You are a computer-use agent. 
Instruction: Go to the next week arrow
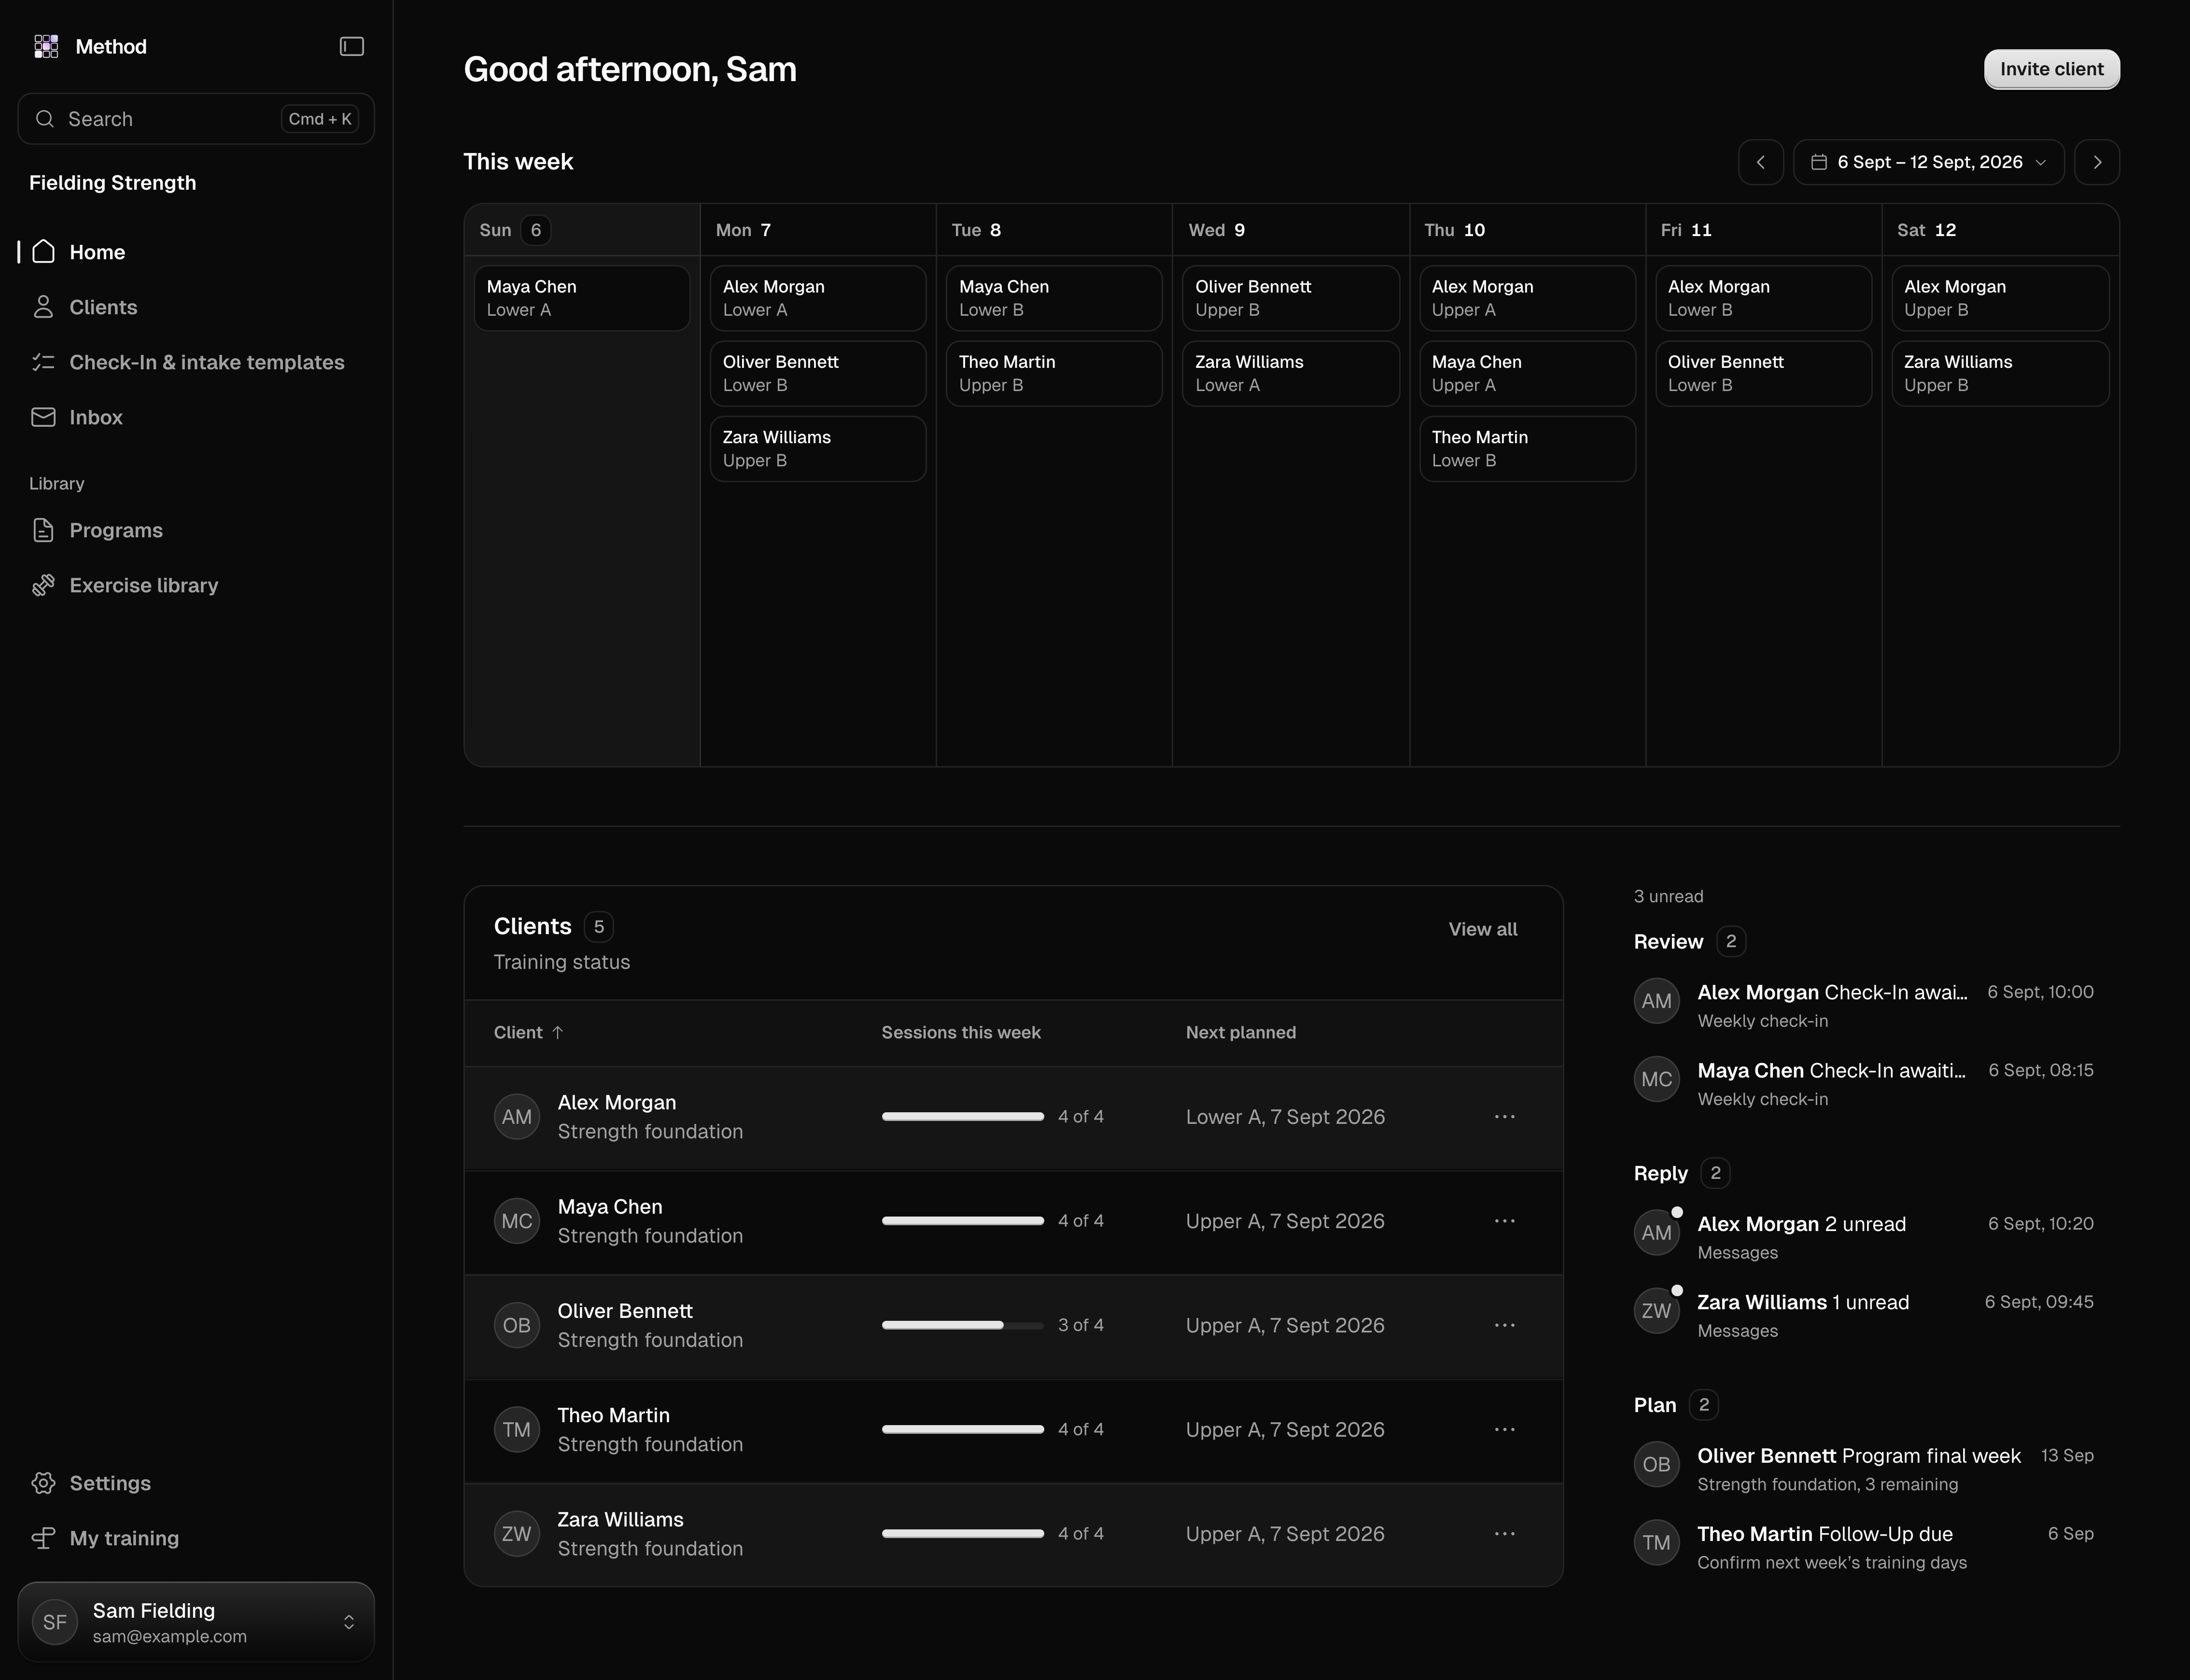[2097, 162]
